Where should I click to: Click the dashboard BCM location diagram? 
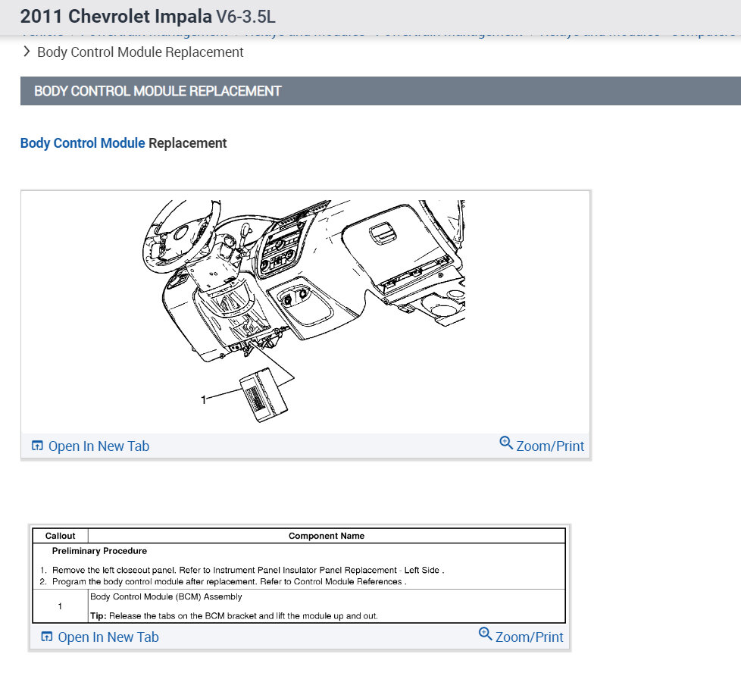point(305,311)
